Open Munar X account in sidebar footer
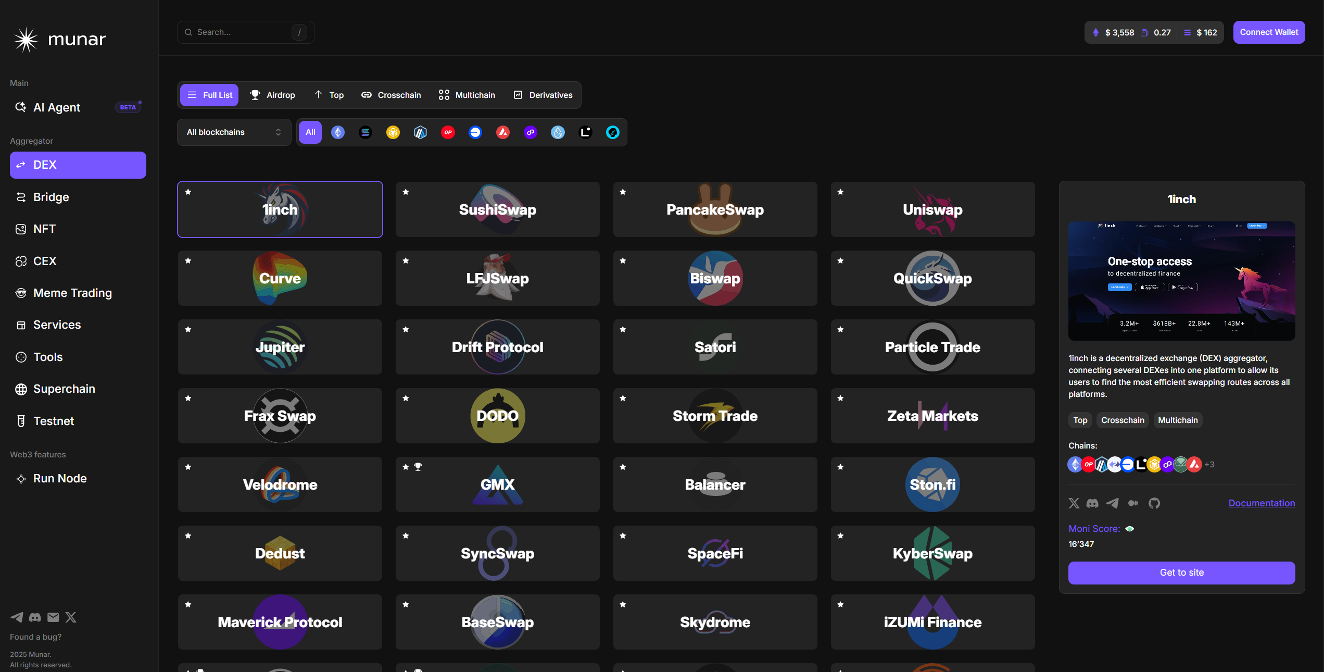Viewport: 1324px width, 672px height. tap(71, 617)
